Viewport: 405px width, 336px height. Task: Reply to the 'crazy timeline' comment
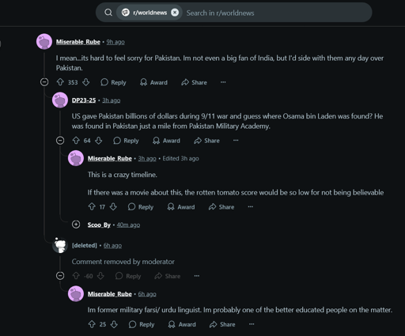coord(141,207)
